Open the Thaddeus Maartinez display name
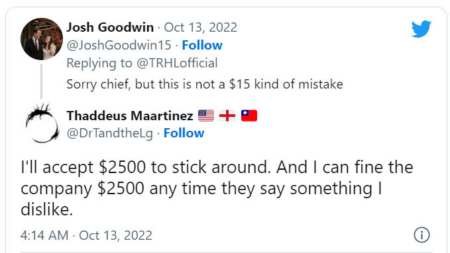 coord(130,116)
